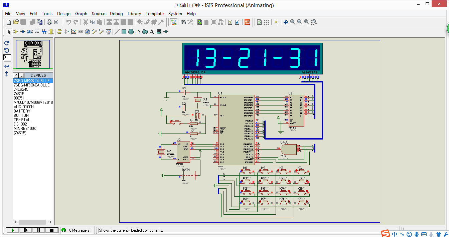The height and width of the screenshot is (237, 449).
Task: Zoom to area with dashed magnifier
Action: click(x=314, y=22)
